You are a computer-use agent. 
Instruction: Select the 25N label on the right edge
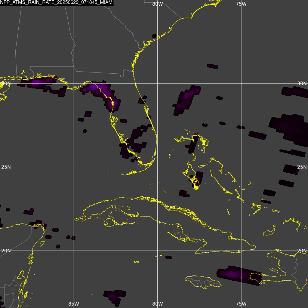[302, 167]
